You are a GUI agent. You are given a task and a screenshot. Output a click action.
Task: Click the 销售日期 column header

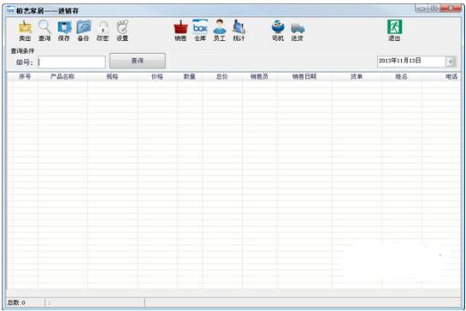pos(304,77)
